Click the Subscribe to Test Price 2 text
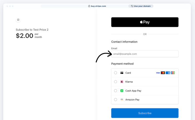Viewport: 195px width, 120px height. [x=32, y=30]
